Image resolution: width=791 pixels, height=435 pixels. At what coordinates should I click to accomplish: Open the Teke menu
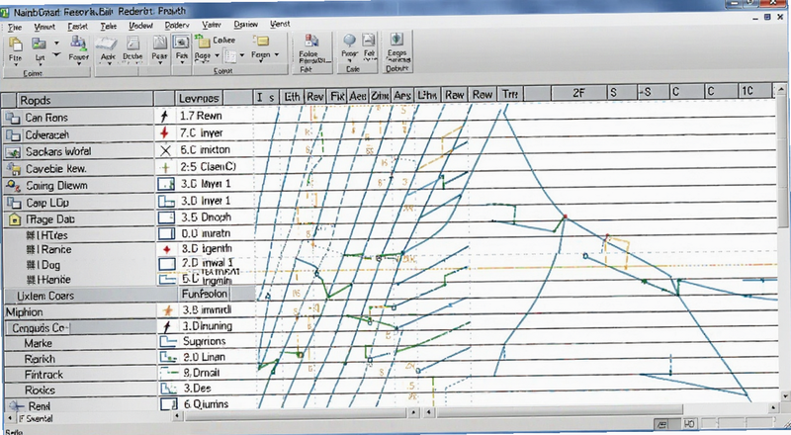(109, 26)
